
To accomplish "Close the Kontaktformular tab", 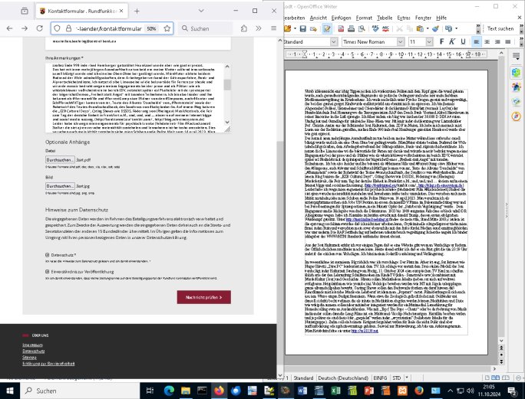I will point(121,11).
